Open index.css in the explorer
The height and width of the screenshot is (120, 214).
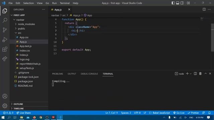29,50
